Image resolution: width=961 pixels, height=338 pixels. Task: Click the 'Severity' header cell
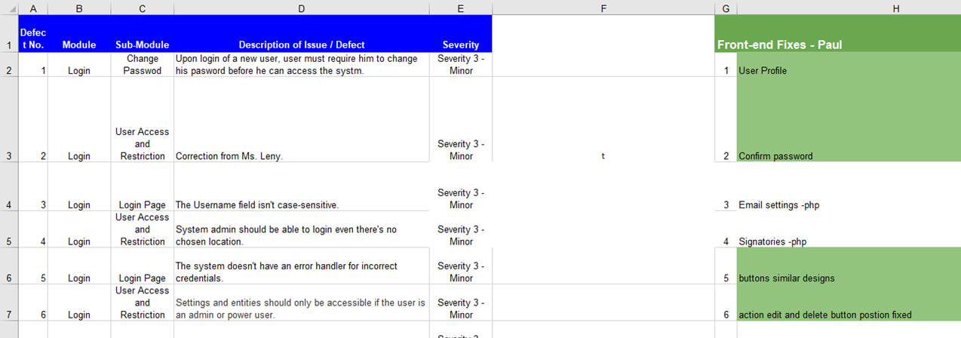pyautogui.click(x=461, y=33)
